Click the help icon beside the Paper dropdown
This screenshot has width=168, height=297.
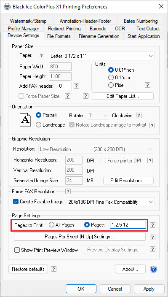(41, 56)
